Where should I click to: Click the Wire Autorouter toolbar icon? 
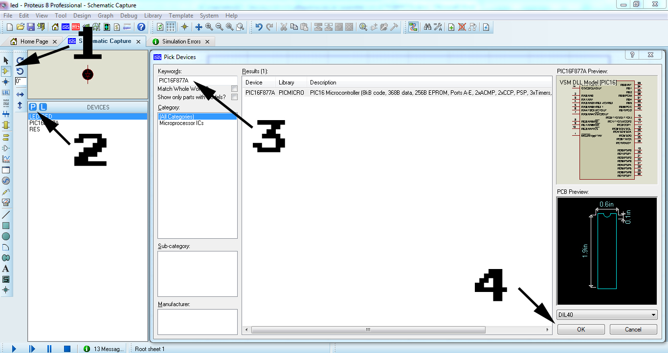tap(413, 27)
